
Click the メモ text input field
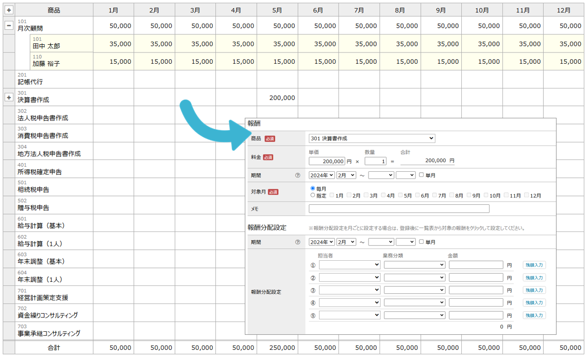[399, 209]
